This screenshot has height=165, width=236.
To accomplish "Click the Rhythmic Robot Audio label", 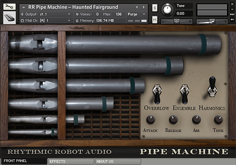I will pos(60,152).
